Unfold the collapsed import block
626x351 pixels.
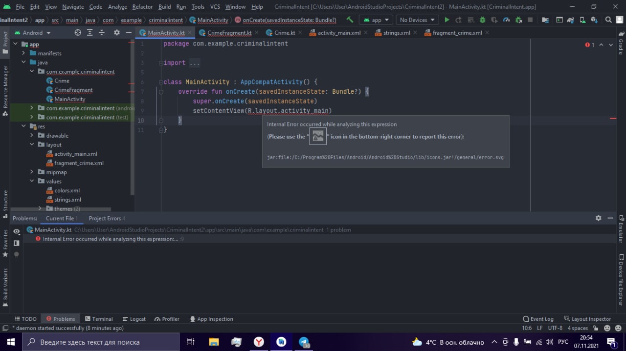click(x=160, y=63)
